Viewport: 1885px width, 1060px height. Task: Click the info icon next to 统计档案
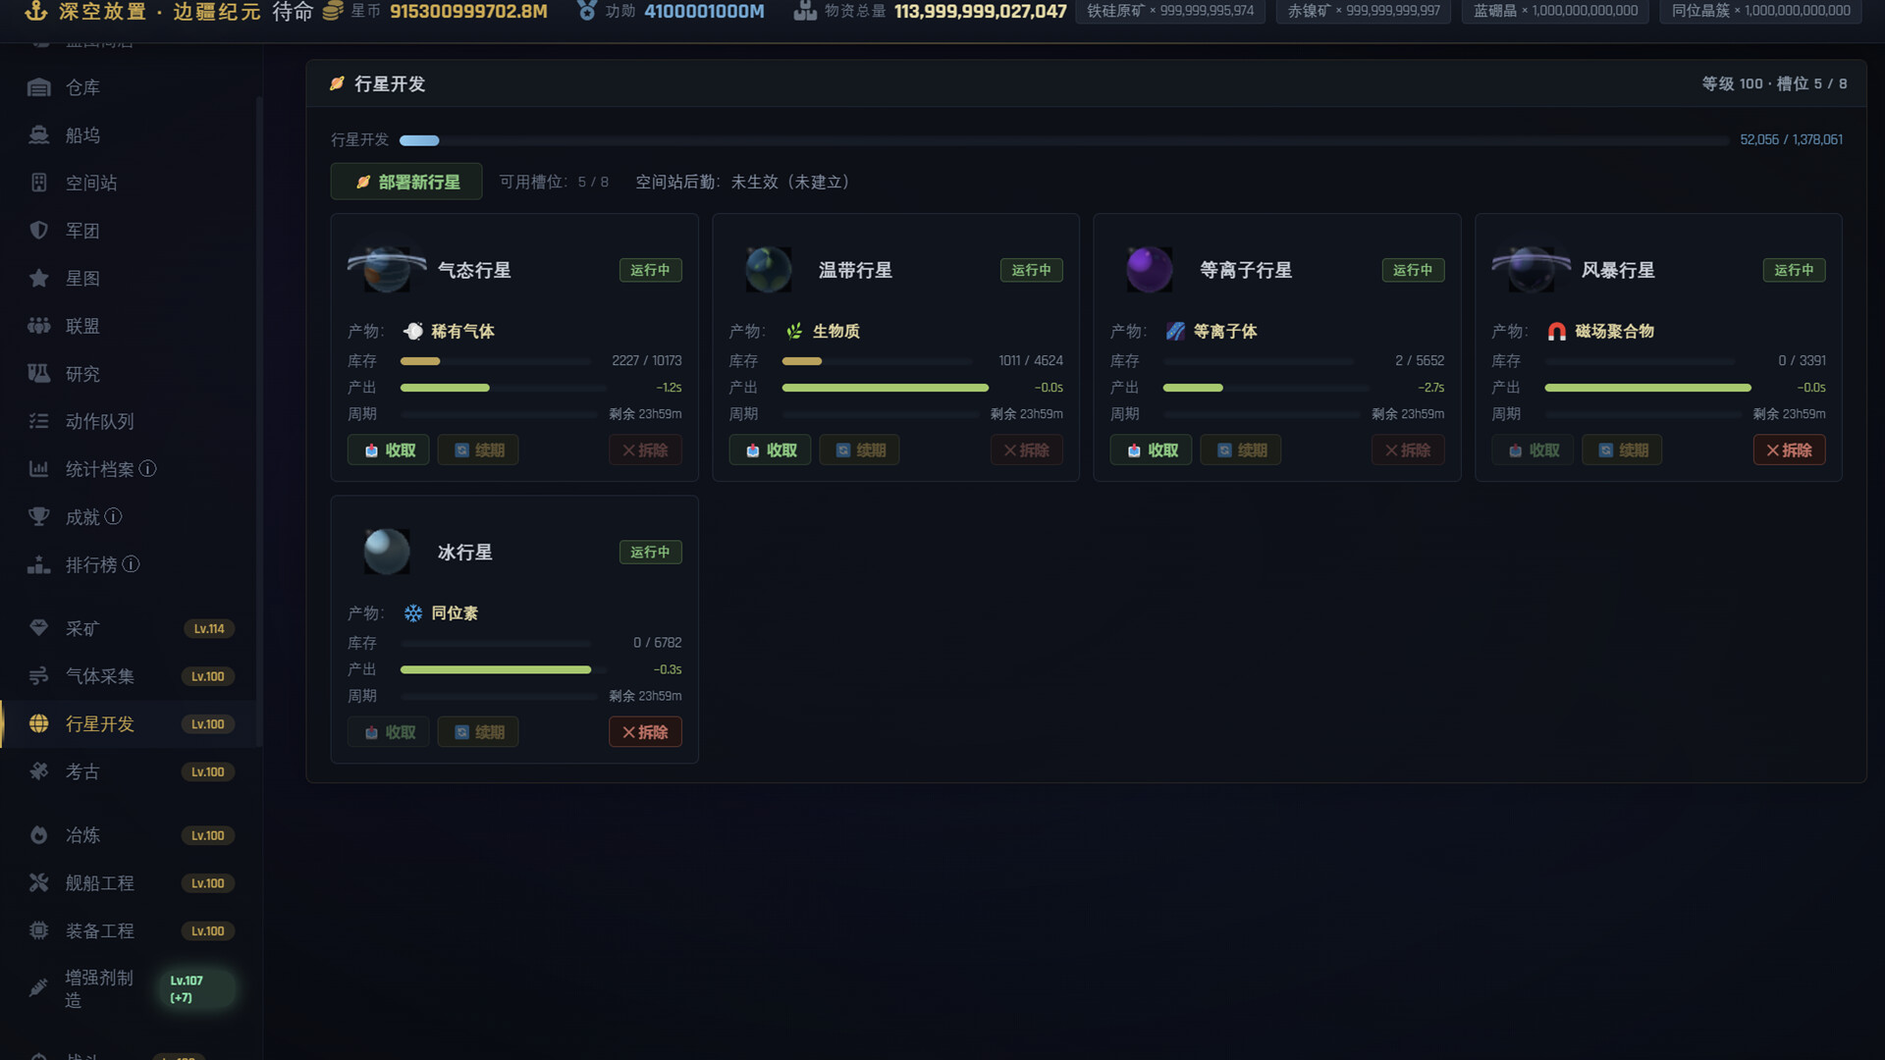coord(147,469)
